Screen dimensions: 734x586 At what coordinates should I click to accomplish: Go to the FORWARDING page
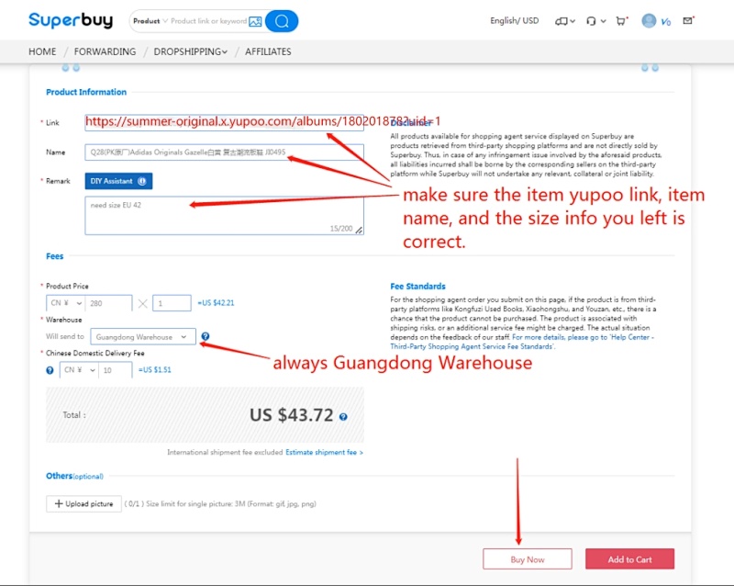pos(105,51)
